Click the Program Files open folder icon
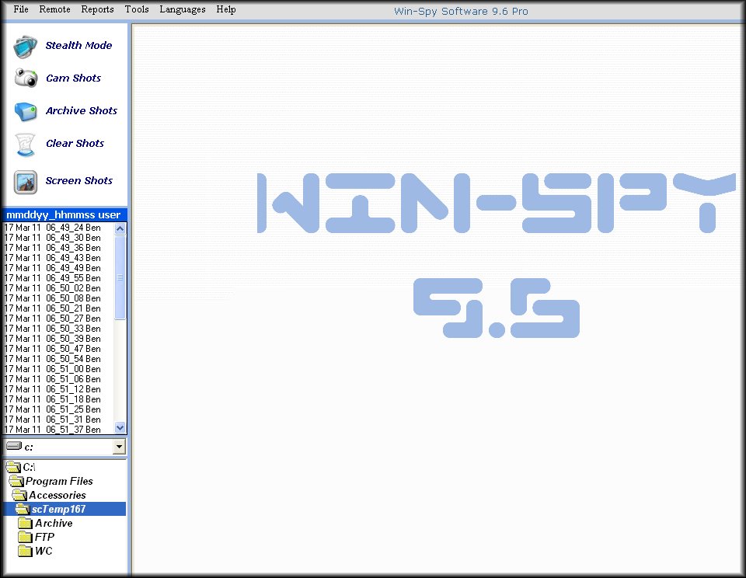Screen dimensions: 746x578 (16, 481)
